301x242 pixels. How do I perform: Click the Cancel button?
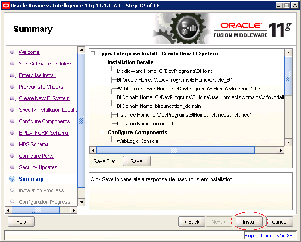tap(279, 222)
